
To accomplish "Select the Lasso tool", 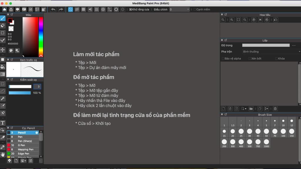I will point(3,91).
